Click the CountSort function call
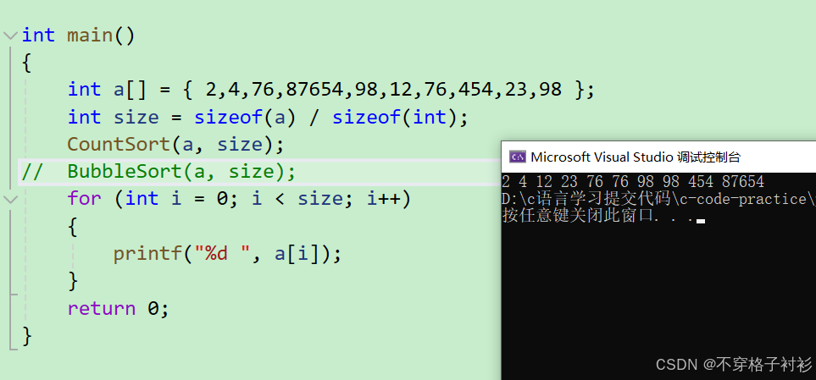 click(x=176, y=144)
